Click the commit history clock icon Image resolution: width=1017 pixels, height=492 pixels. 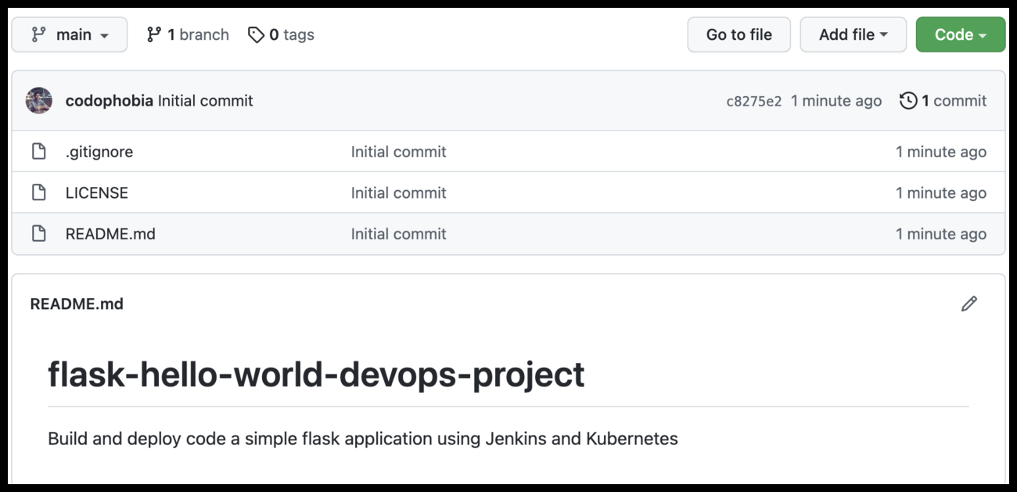[908, 101]
